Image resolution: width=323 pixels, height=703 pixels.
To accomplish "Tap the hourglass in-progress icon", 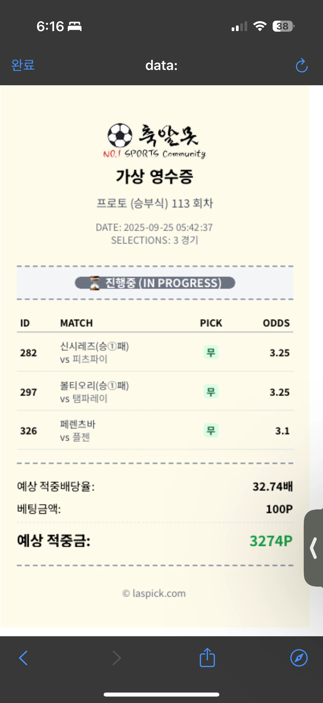I will point(95,283).
